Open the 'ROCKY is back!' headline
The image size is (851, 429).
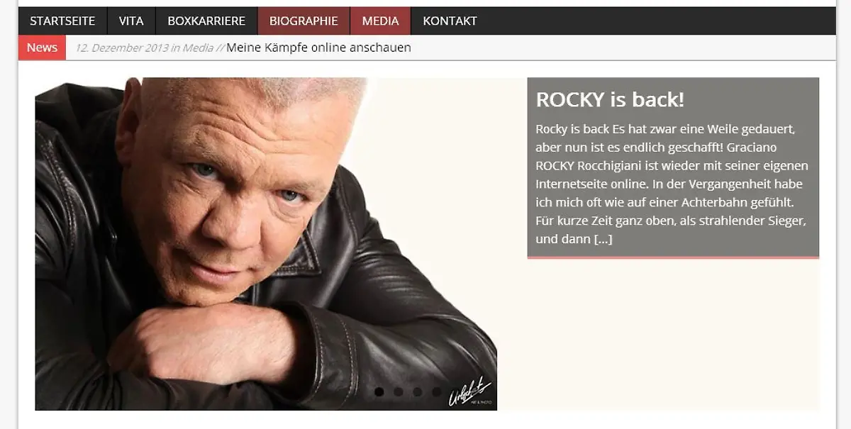point(610,99)
